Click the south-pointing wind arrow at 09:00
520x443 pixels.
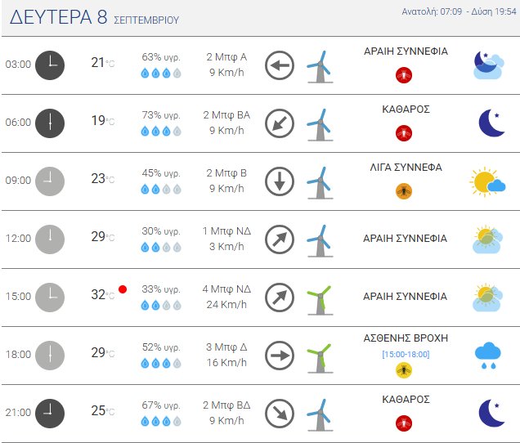click(280, 181)
